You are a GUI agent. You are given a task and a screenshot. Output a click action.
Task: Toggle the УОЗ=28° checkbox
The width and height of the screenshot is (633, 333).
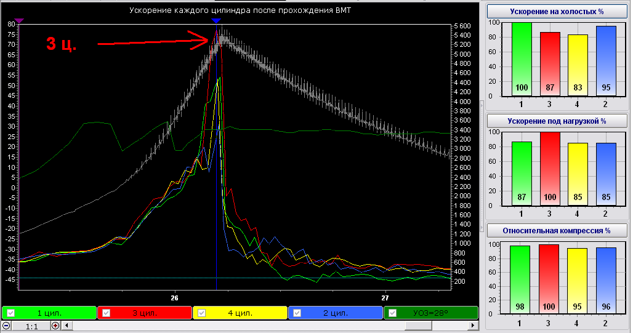pos(392,313)
